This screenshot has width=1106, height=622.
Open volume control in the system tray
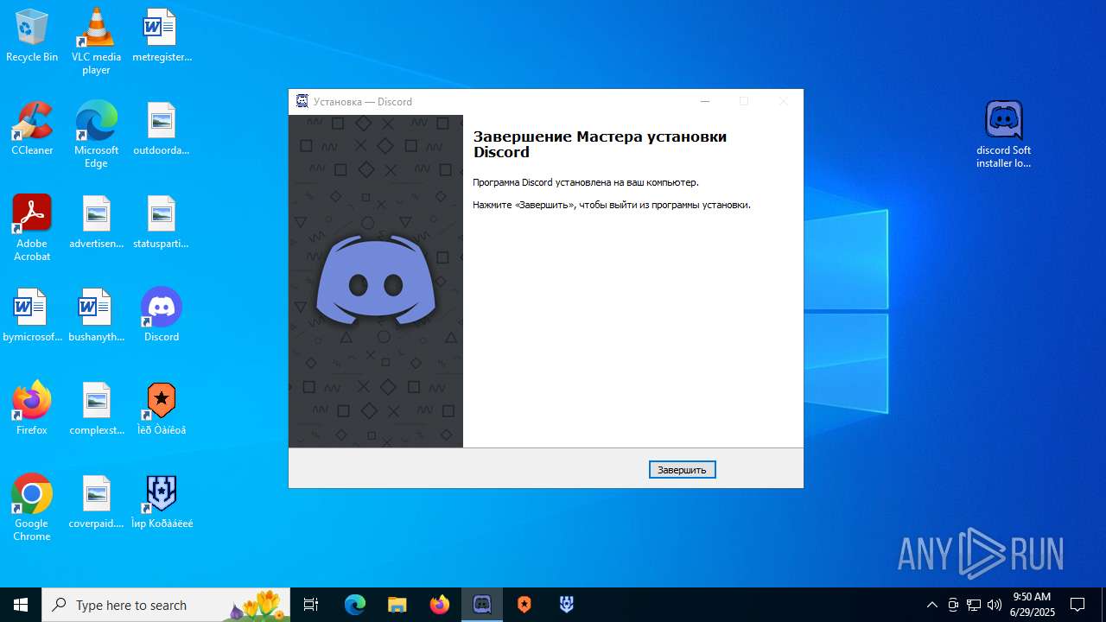pyautogui.click(x=995, y=605)
